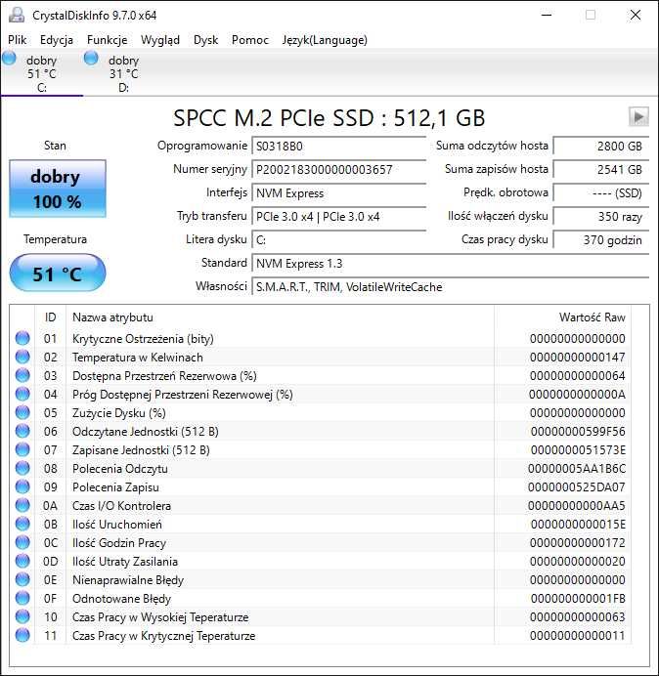The image size is (659, 676).
Task: Click status orb for Ilość Uruchomień row
Action: pyautogui.click(x=22, y=524)
